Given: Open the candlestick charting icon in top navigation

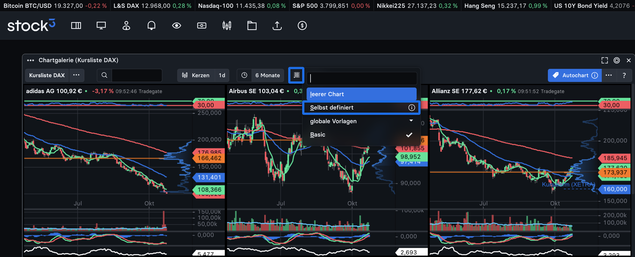Looking at the screenshot, I should (x=227, y=26).
